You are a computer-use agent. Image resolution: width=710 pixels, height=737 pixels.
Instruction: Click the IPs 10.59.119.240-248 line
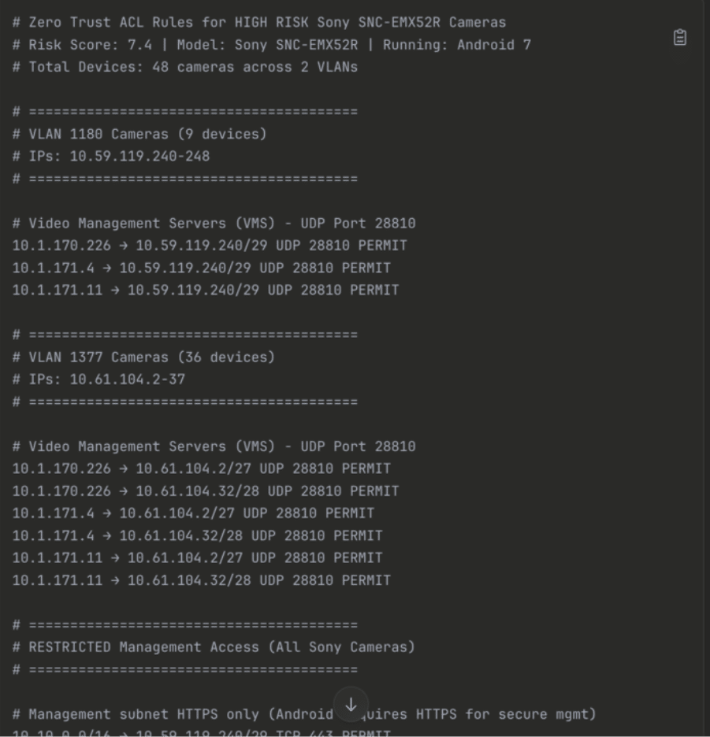click(x=111, y=156)
